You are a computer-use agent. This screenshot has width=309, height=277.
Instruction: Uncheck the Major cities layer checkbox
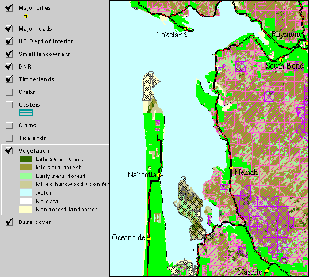click(9, 8)
